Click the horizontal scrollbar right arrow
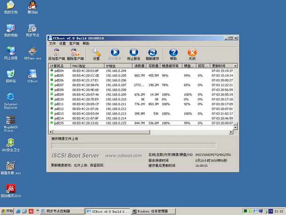 tap(231, 132)
